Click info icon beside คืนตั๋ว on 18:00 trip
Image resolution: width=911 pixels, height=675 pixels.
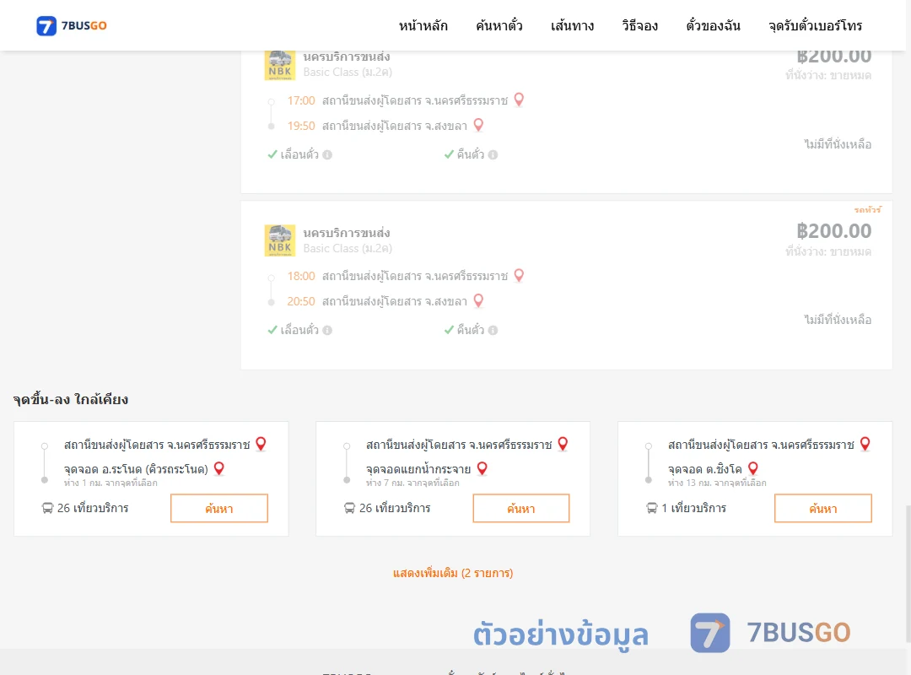pos(493,330)
